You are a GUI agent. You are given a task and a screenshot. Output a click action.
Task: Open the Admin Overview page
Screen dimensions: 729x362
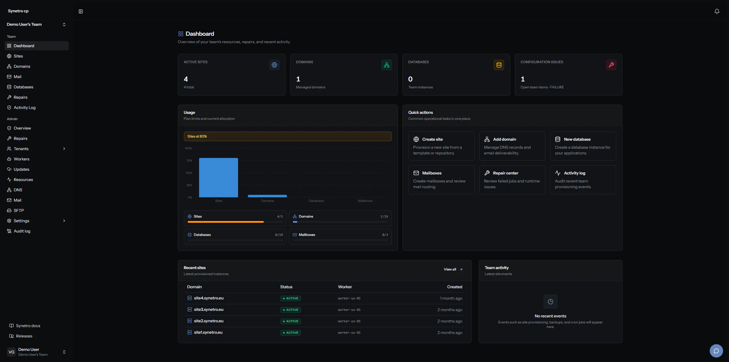[x=37, y=128]
